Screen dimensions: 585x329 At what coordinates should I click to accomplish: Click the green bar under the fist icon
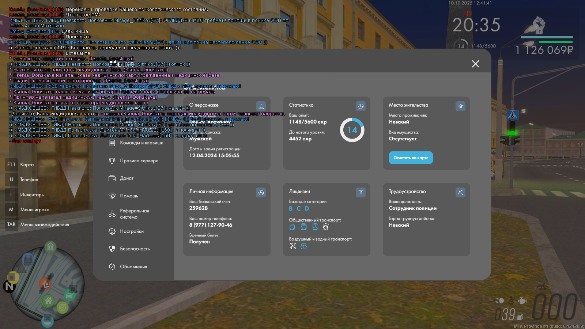point(556,42)
